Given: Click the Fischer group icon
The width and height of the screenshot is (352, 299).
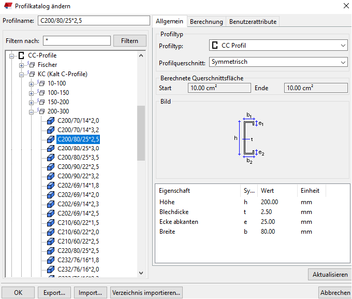Looking at the screenshot, I should [x=31, y=65].
